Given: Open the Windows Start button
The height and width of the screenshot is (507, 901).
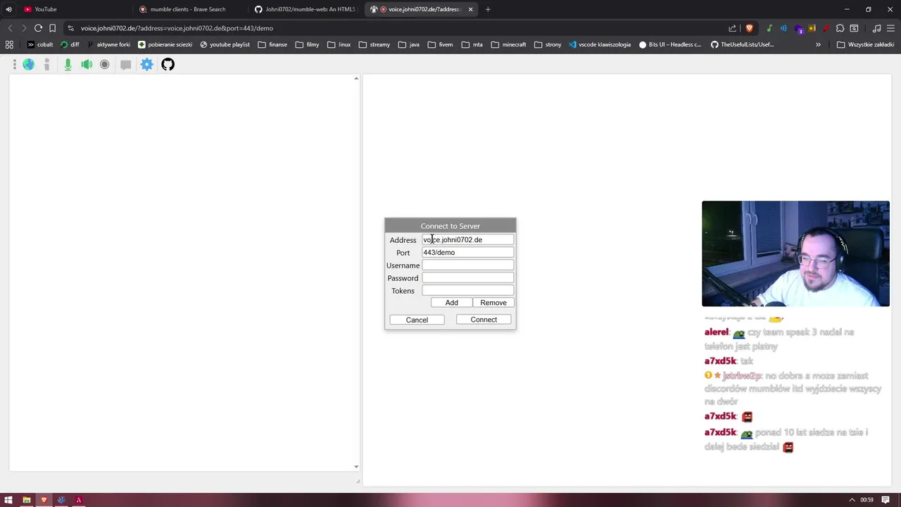Looking at the screenshot, I should (x=8, y=500).
